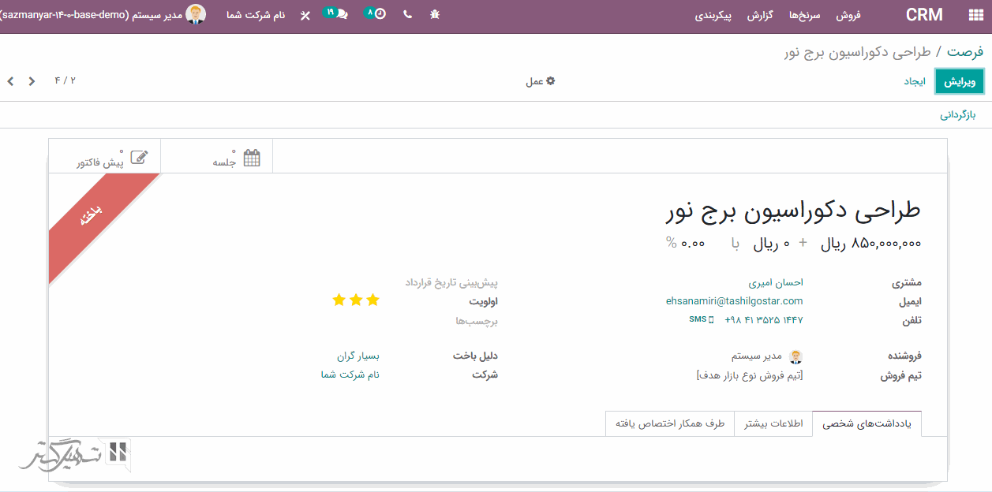Open company switcher نام شرکت شما in top bar

[x=256, y=15]
